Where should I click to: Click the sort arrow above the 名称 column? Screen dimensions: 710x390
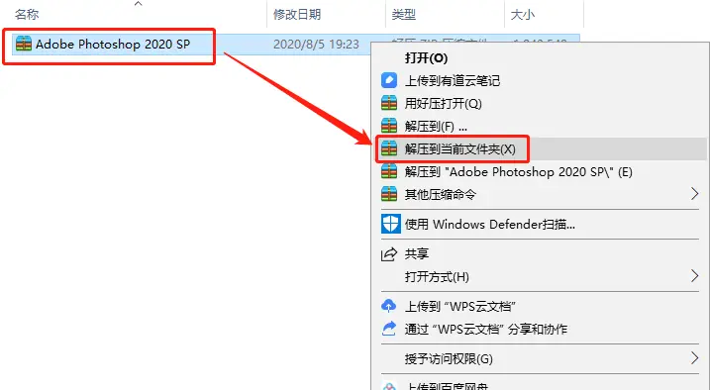139,4
